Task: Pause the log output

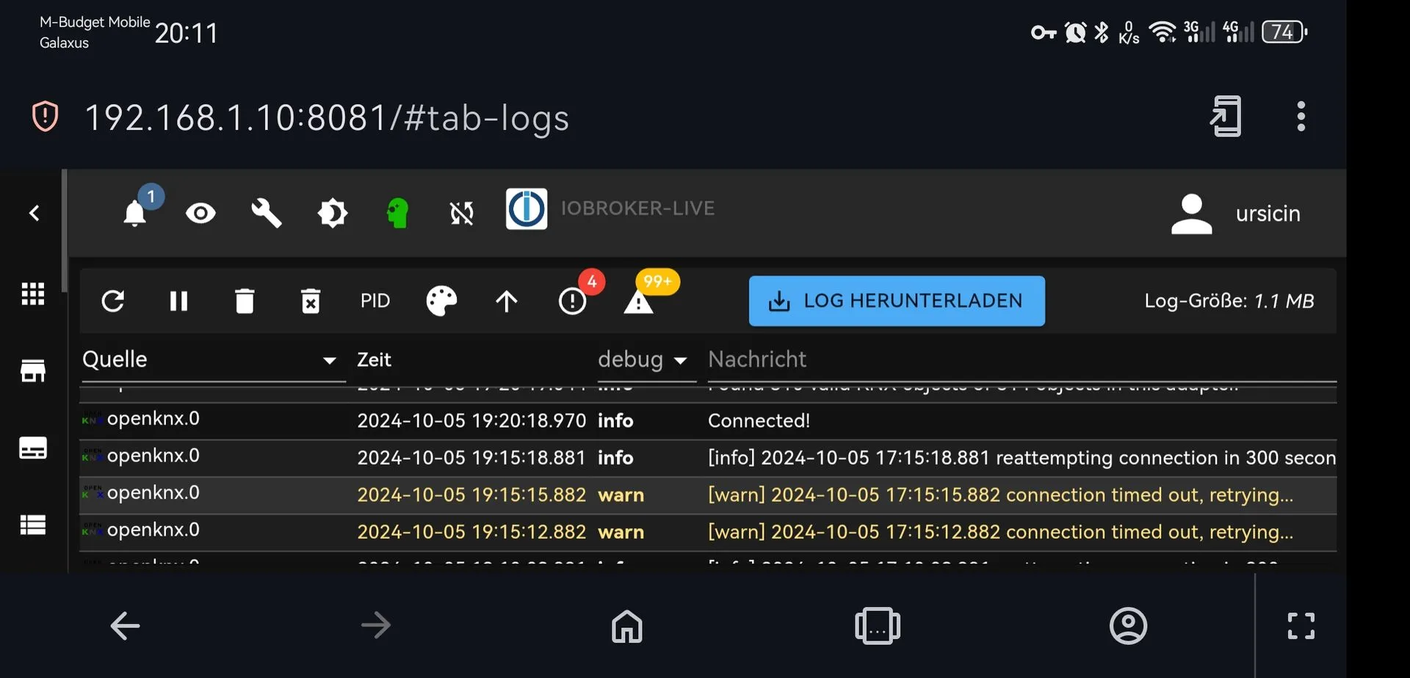Action: coord(178,301)
